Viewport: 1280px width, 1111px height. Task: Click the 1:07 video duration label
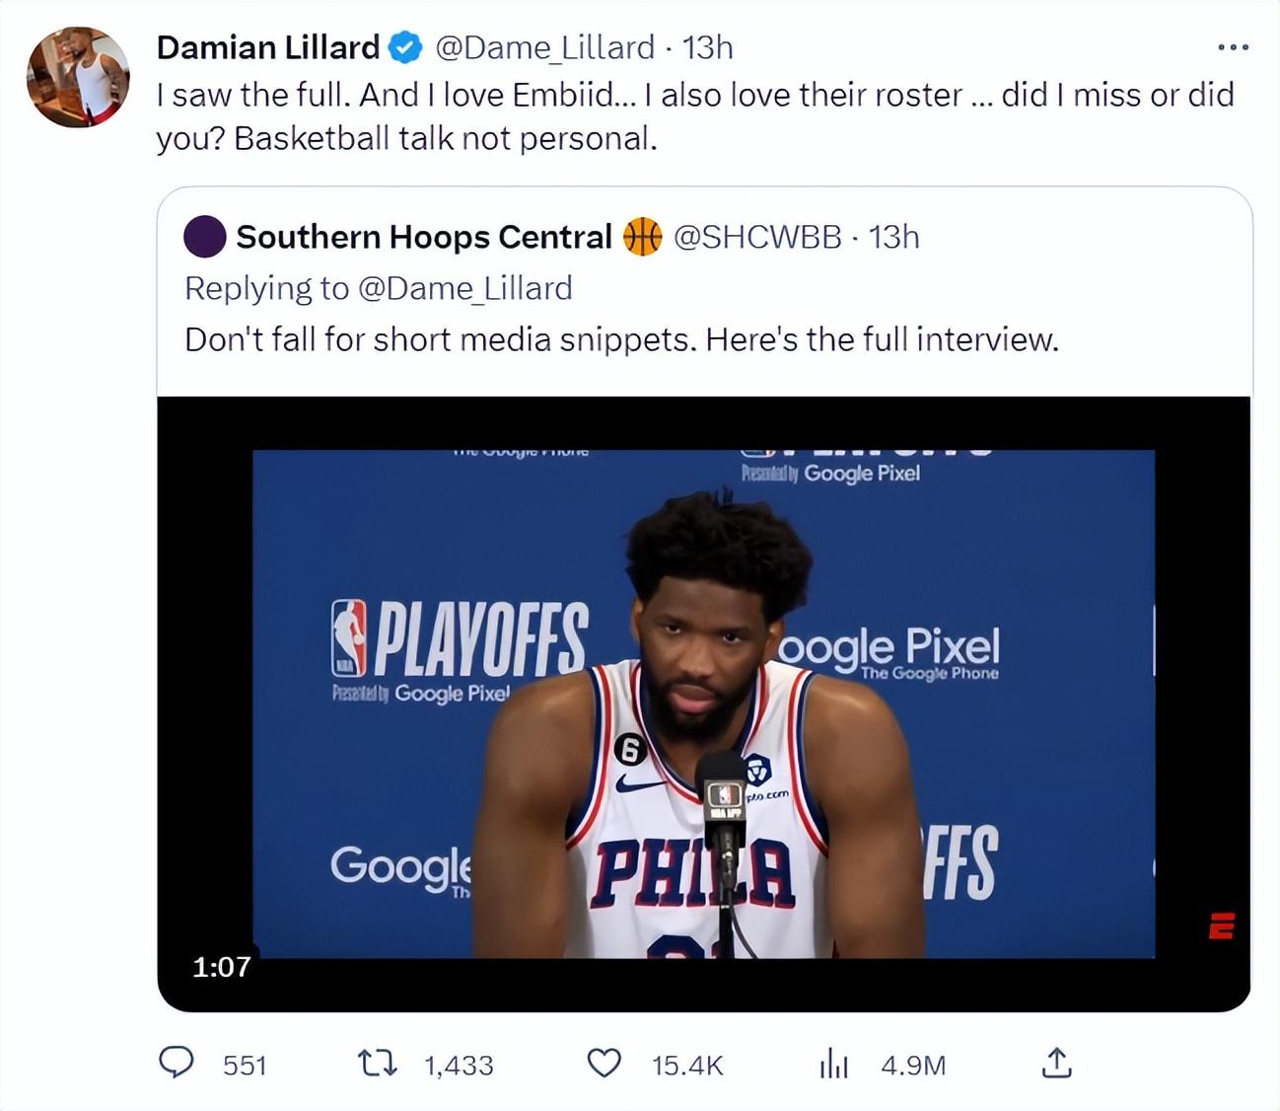point(222,967)
